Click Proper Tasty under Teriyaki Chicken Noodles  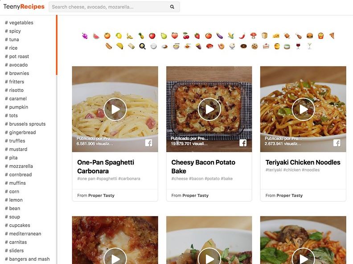point(290,196)
